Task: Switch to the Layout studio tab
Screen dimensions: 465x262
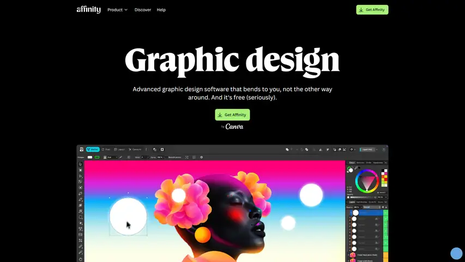Action: pos(119,150)
